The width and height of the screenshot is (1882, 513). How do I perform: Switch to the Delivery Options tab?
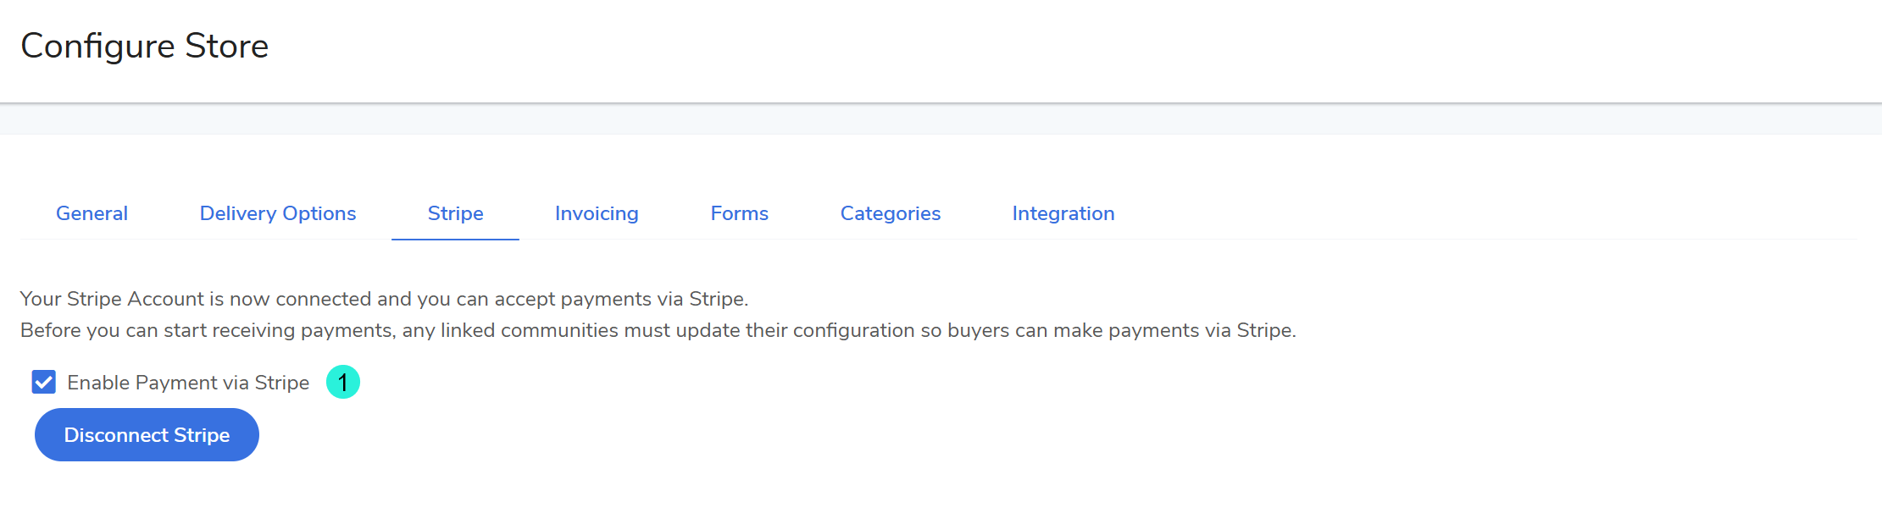[277, 213]
